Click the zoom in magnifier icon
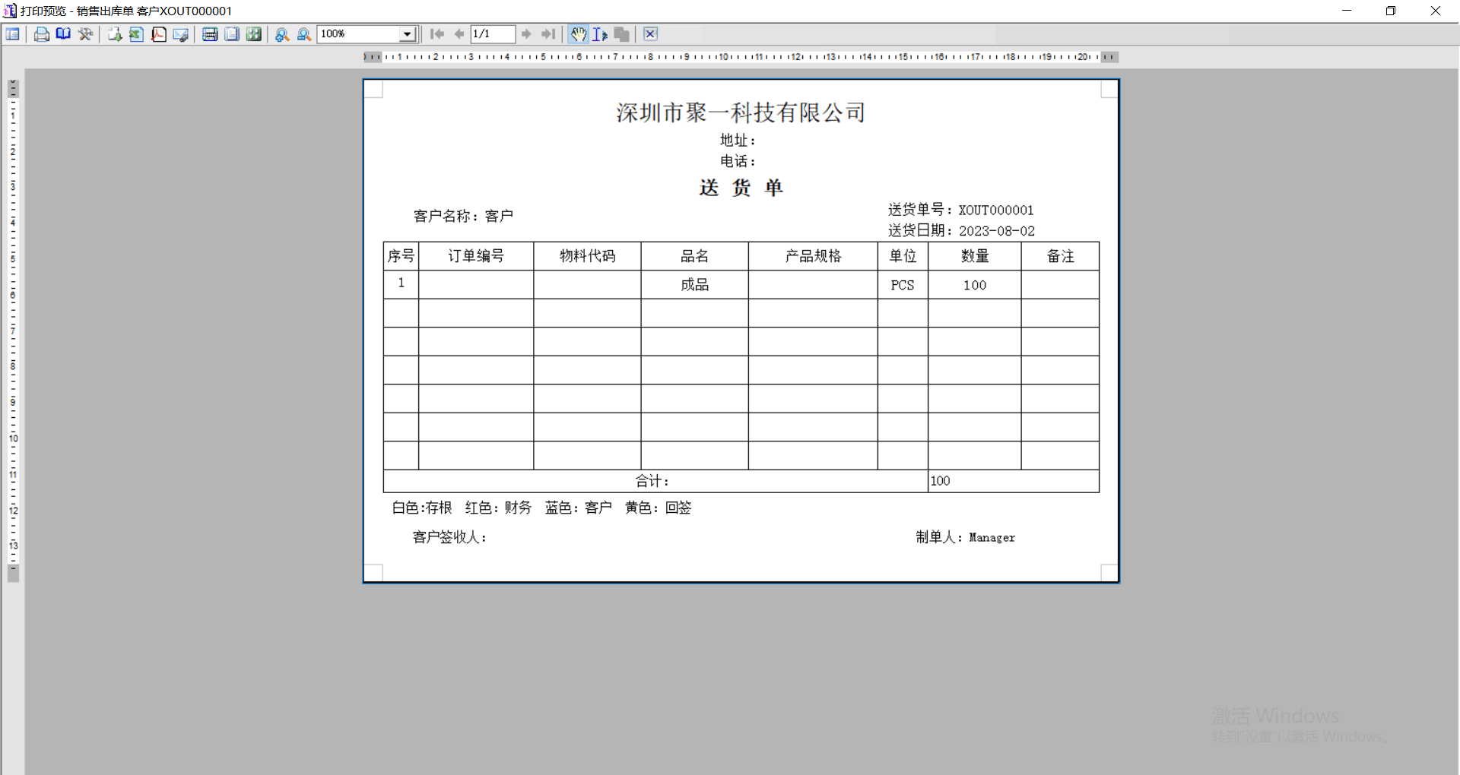Image resolution: width=1460 pixels, height=775 pixels. [x=282, y=34]
